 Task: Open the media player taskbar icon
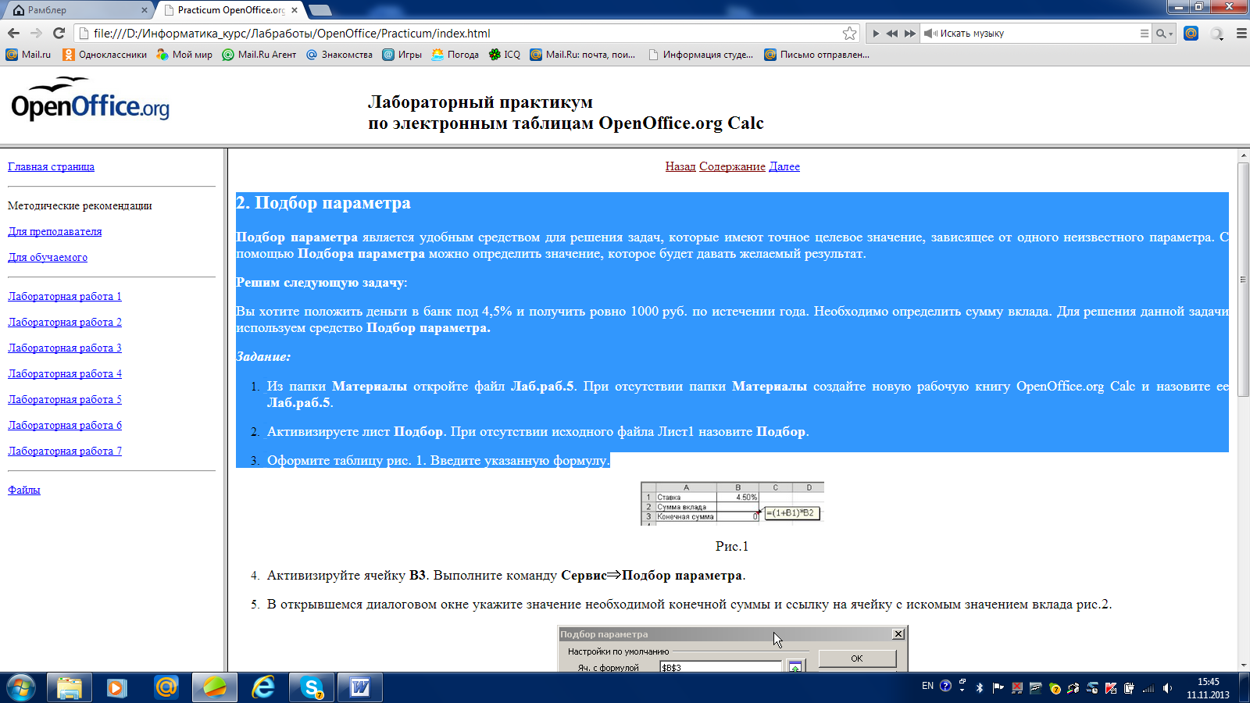click(117, 687)
